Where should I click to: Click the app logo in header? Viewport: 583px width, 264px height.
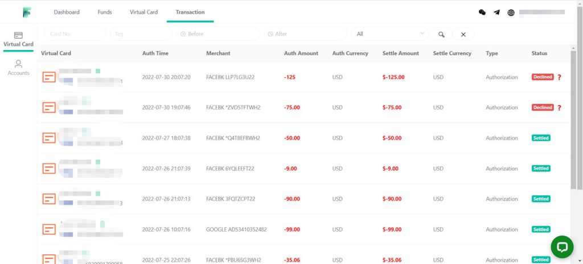pos(27,12)
